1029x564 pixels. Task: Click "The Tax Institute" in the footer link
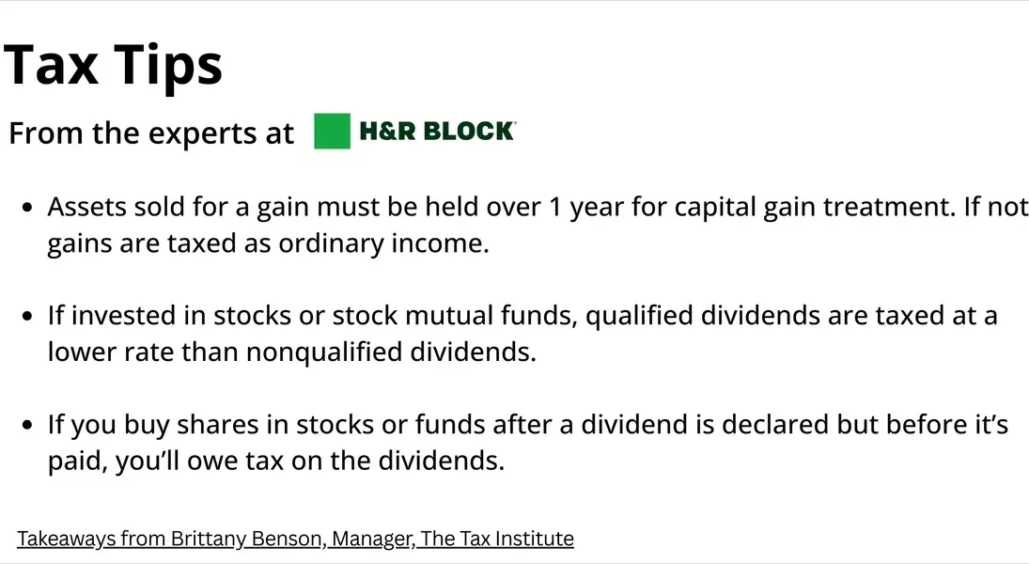[x=496, y=539]
